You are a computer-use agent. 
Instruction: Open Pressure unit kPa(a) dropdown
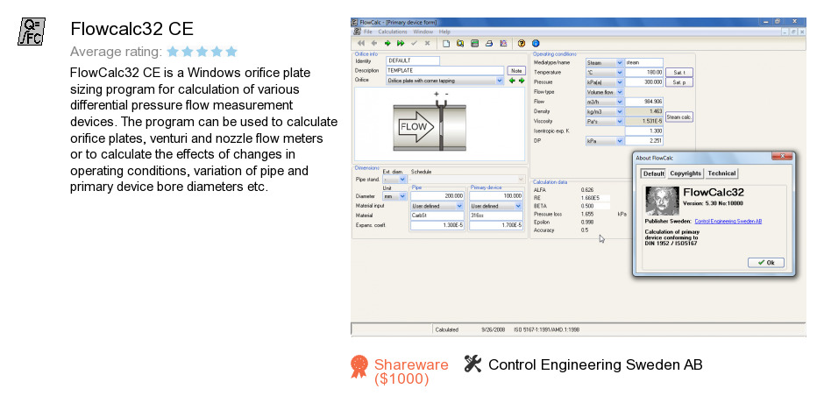620,82
